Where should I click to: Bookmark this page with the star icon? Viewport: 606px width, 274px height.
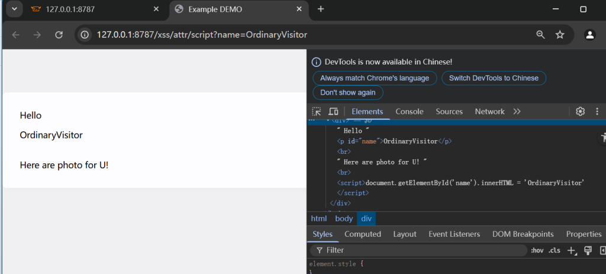click(x=560, y=35)
